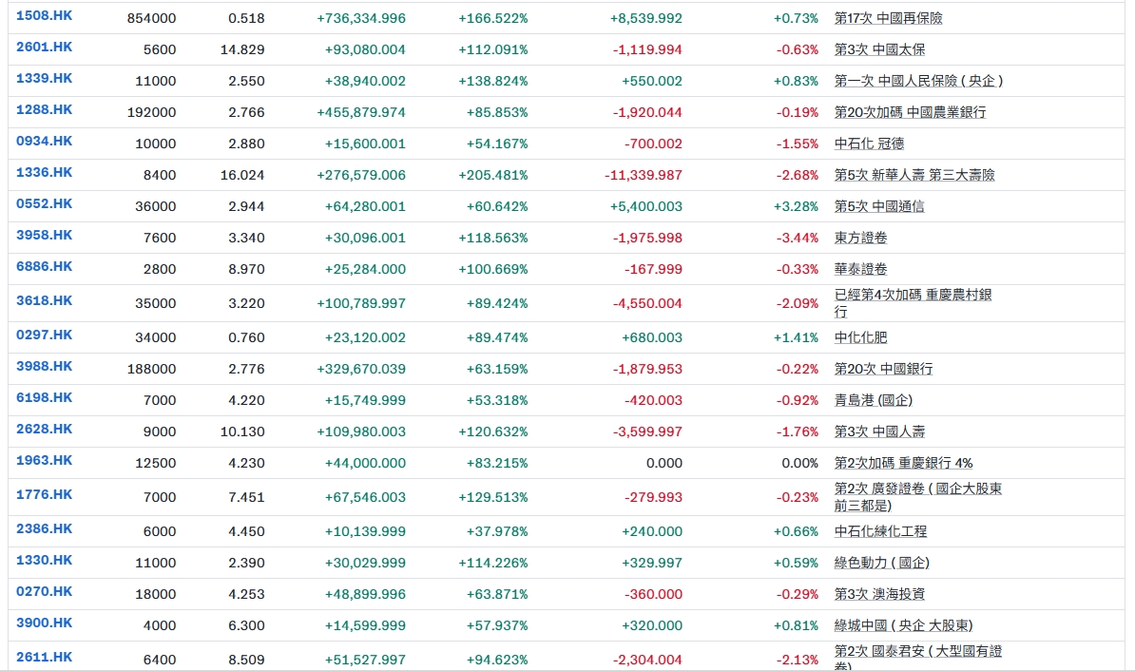The image size is (1135, 671).
Task: Open the note 青島港 (國企)
Action: pos(873,400)
